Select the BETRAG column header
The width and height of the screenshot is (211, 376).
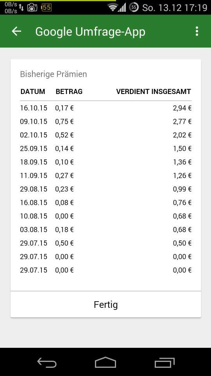(69, 91)
